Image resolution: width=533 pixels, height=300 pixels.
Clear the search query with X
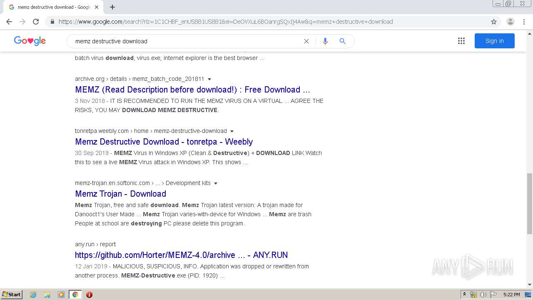pyautogui.click(x=306, y=41)
